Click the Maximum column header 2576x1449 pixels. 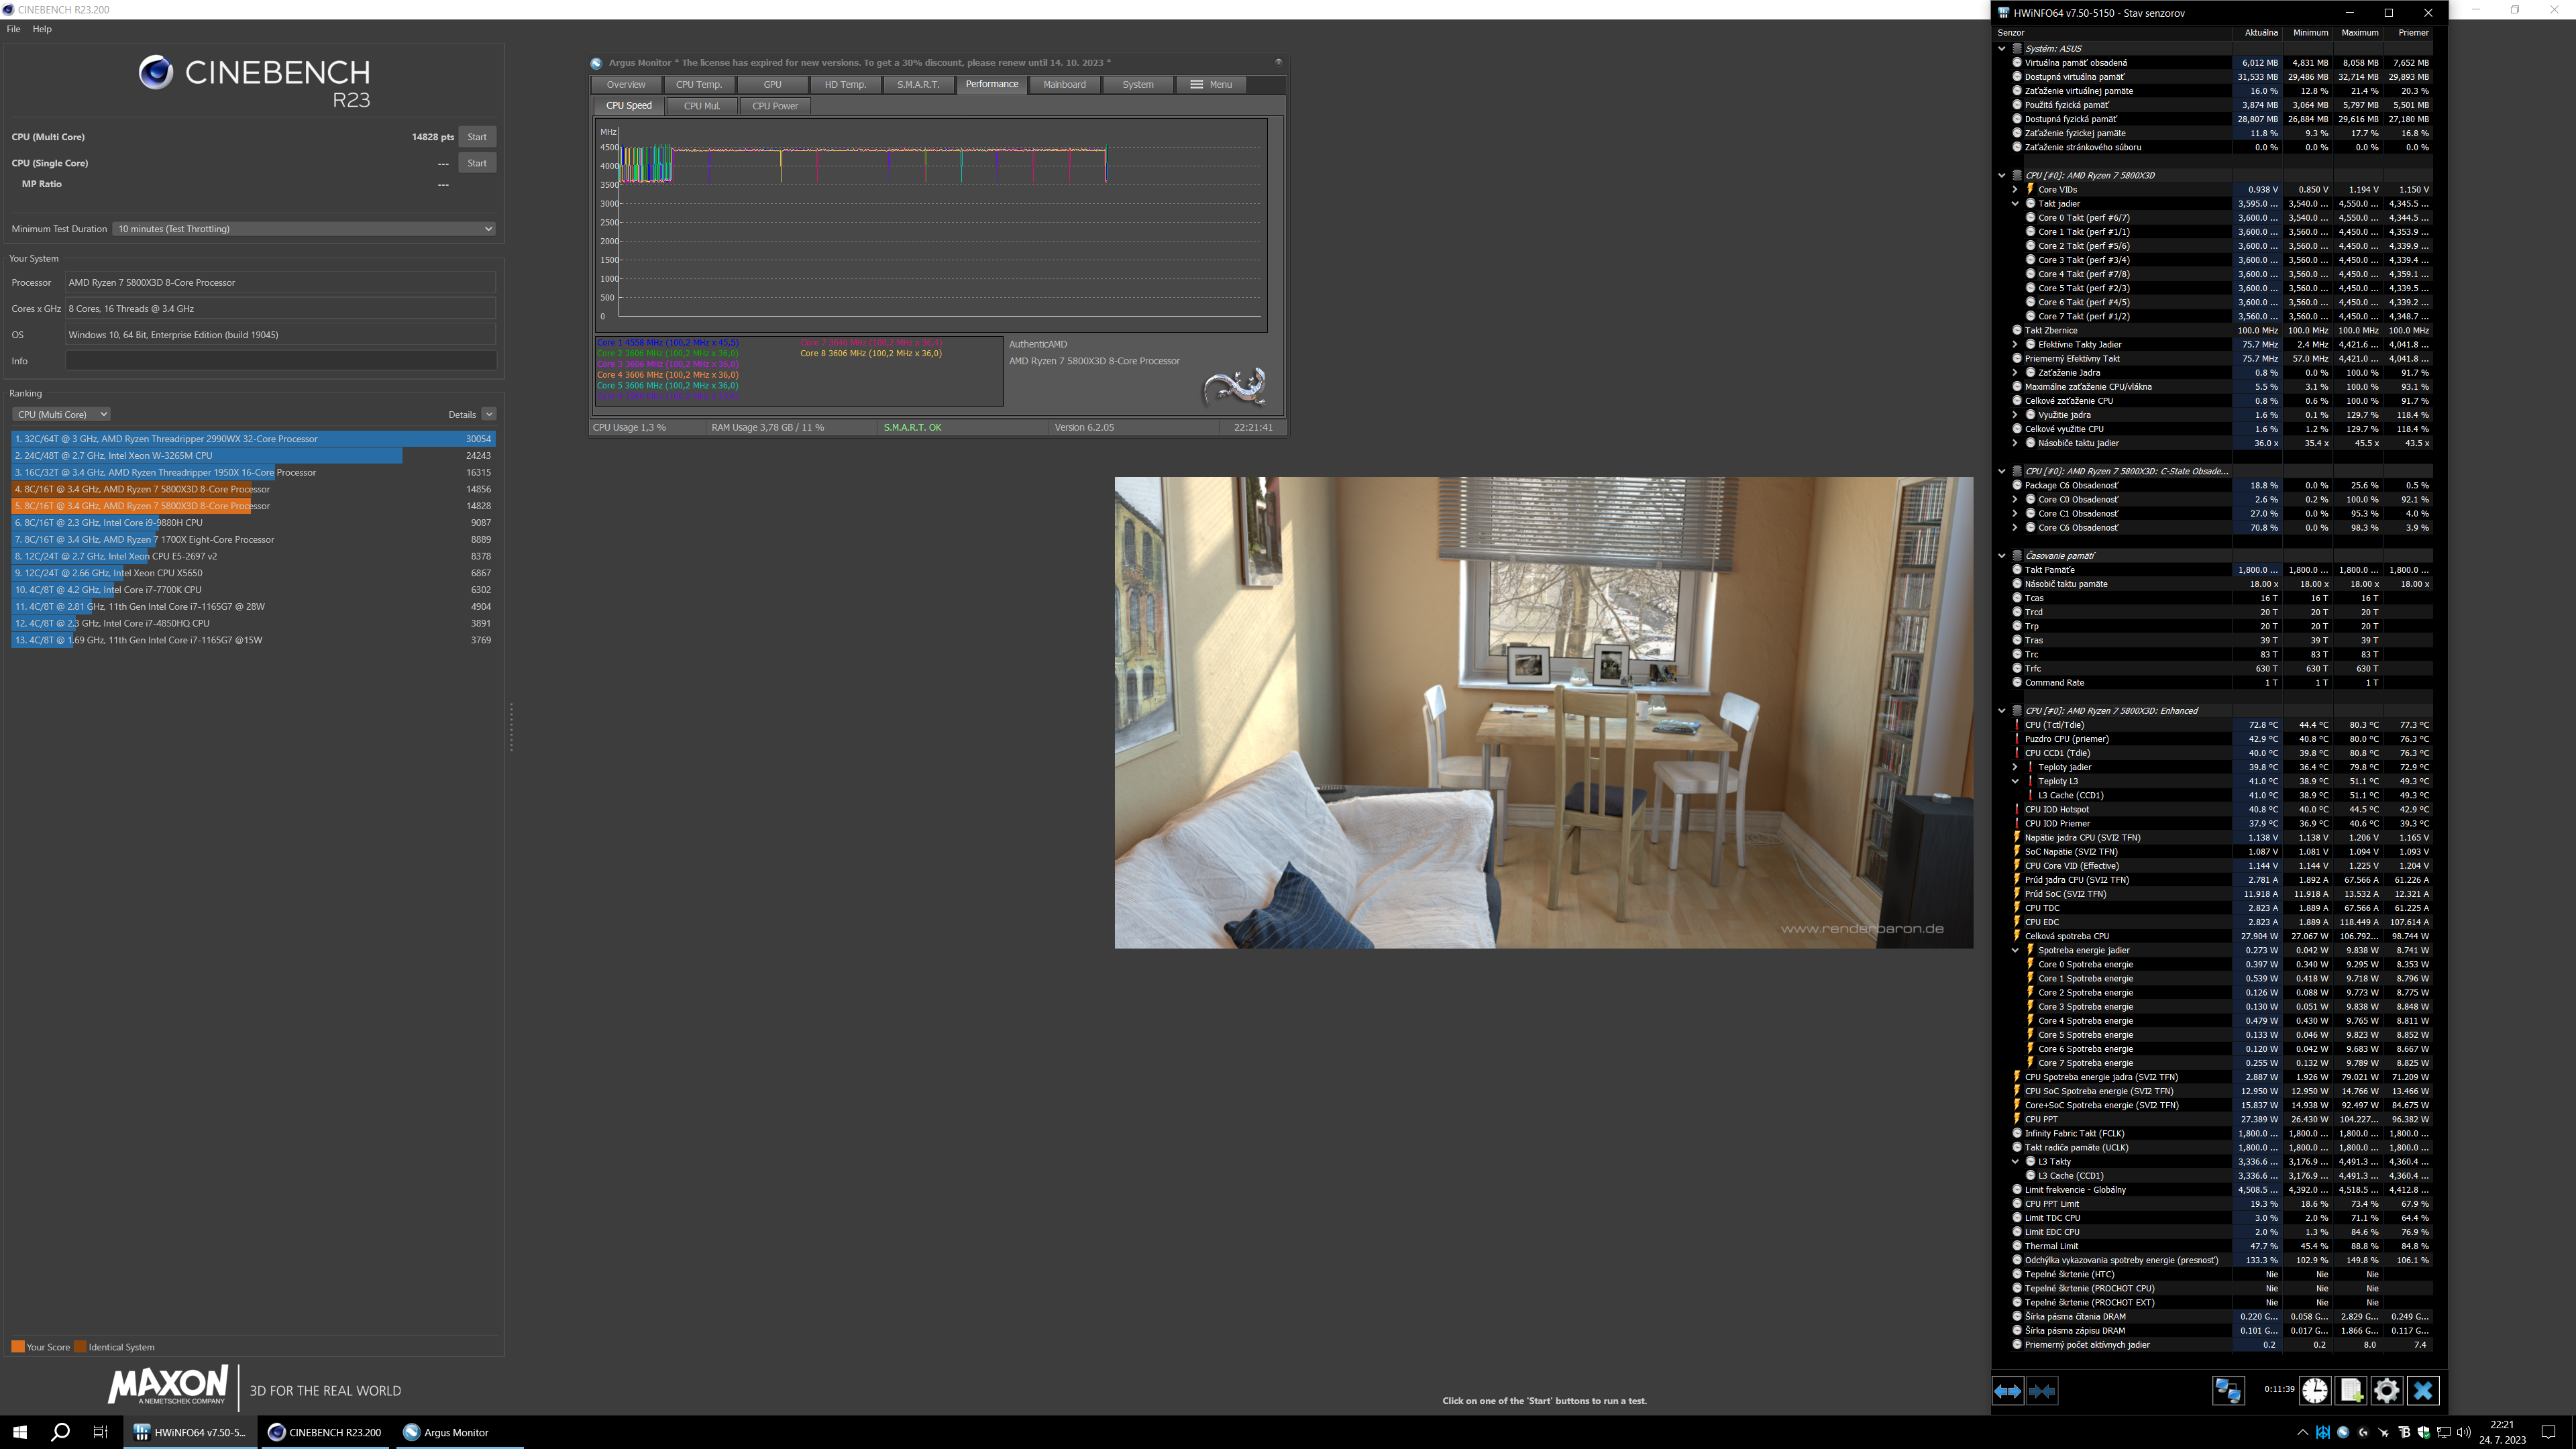[x=2359, y=32]
